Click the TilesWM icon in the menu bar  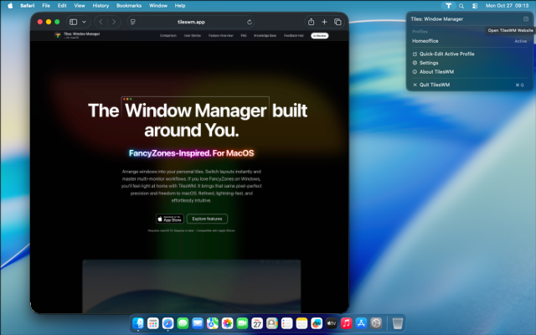pos(448,5)
